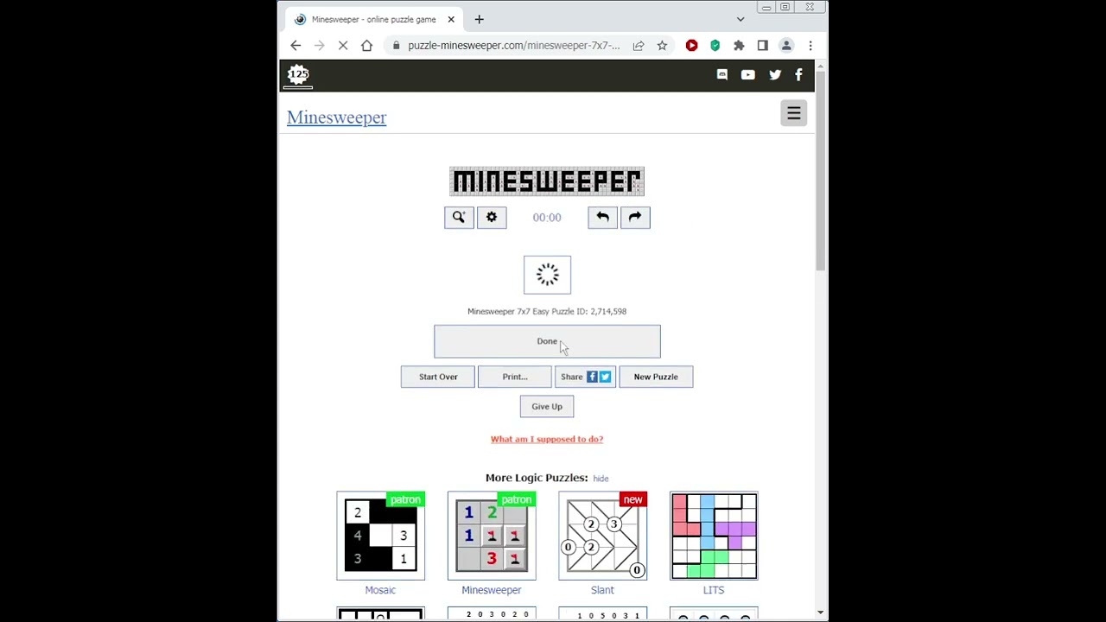Open the Discord icon in header
Viewport: 1106px width, 622px height.
click(x=722, y=75)
